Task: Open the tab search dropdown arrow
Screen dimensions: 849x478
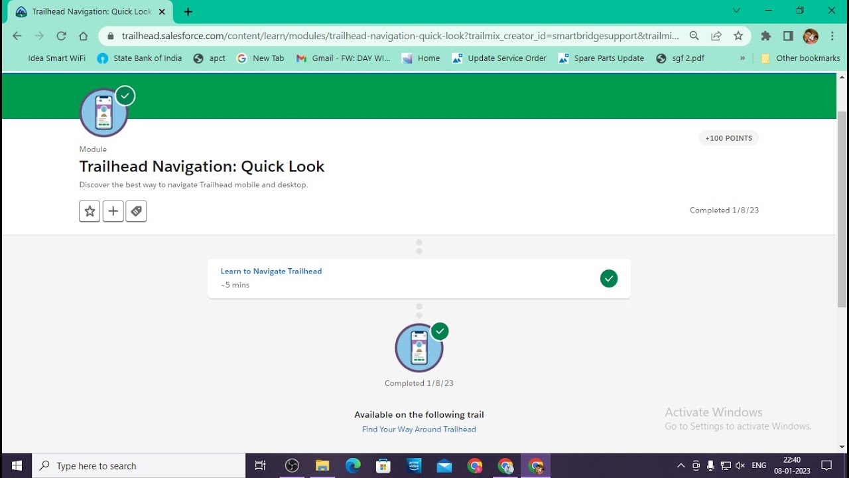Action: click(x=736, y=11)
